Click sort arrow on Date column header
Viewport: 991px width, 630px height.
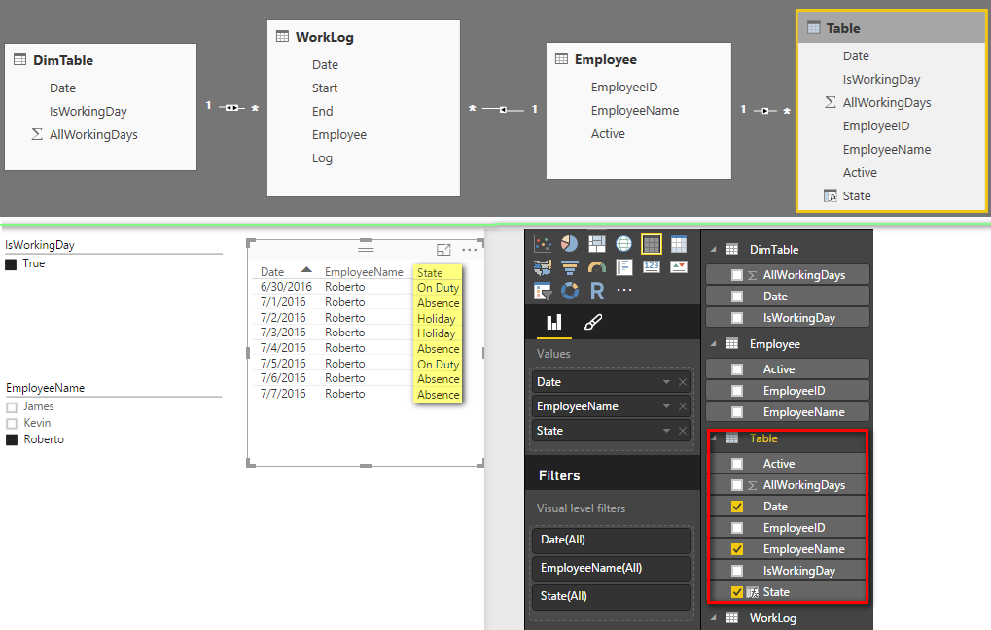click(306, 270)
